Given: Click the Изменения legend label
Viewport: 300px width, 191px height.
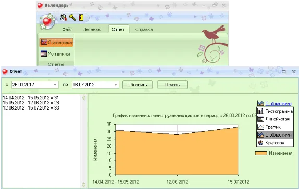Looking at the screenshot, I should click(281, 153).
